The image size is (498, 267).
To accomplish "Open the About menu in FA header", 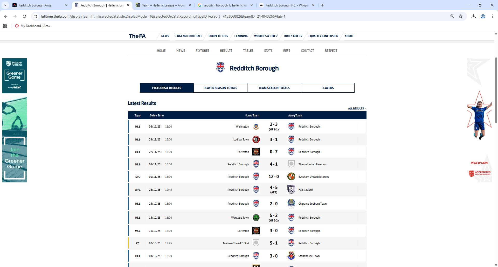I will (x=349, y=36).
